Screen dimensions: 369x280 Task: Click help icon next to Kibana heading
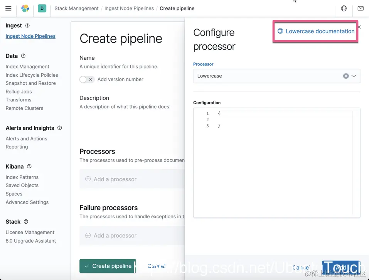pyautogui.click(x=29, y=166)
